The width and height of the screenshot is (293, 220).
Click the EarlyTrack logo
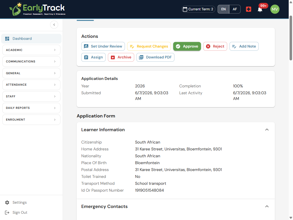click(37, 9)
